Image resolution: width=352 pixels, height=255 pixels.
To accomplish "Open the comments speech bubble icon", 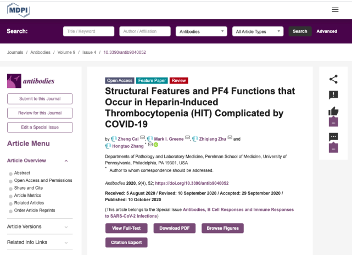I will tap(333, 137).
